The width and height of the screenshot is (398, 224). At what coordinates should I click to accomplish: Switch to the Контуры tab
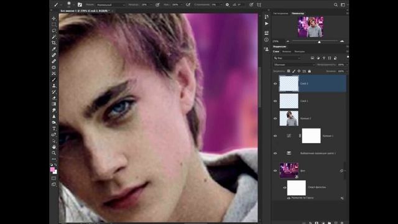pyautogui.click(x=300, y=52)
